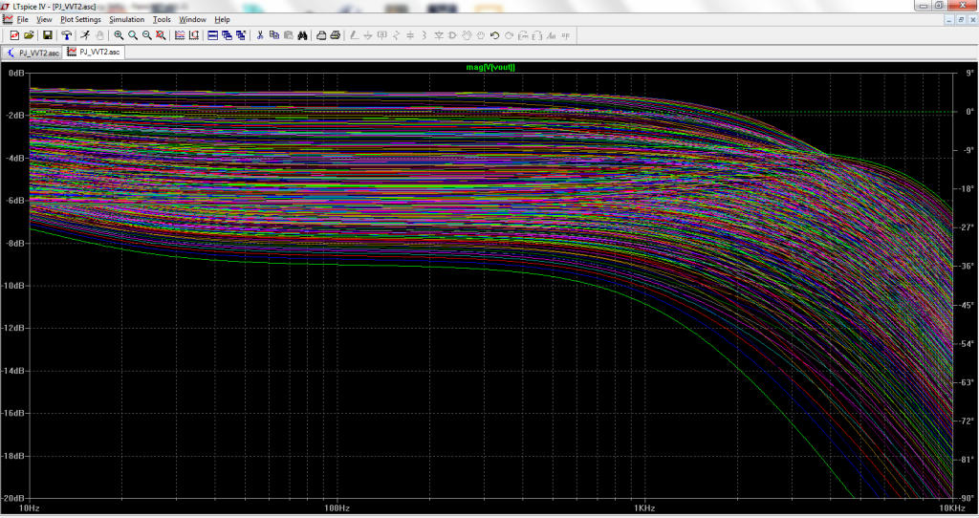Click the SPICE Directive .op icon
This screenshot has width=979, height=518.
click(566, 35)
